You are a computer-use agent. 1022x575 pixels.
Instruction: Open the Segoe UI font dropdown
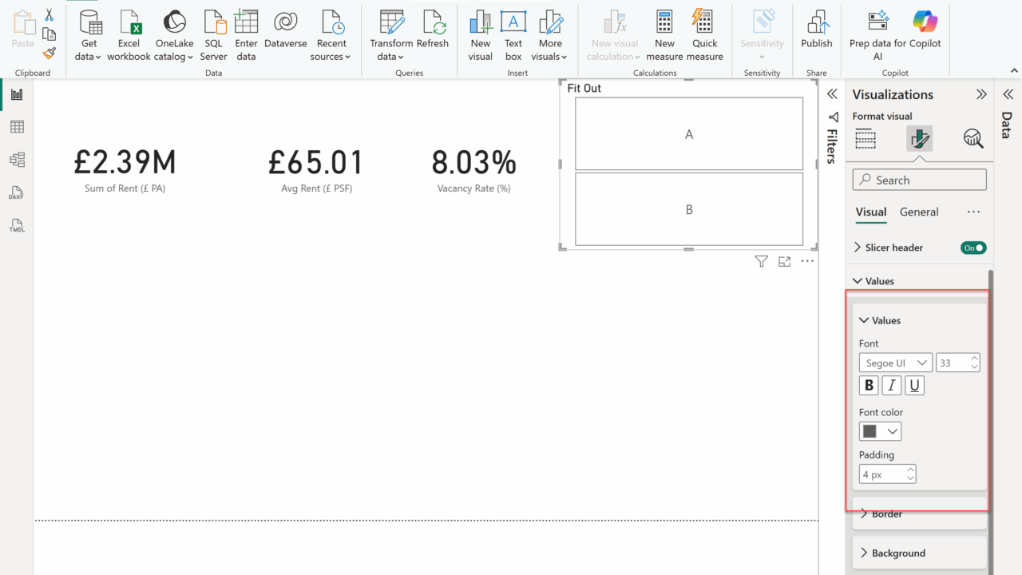point(896,363)
